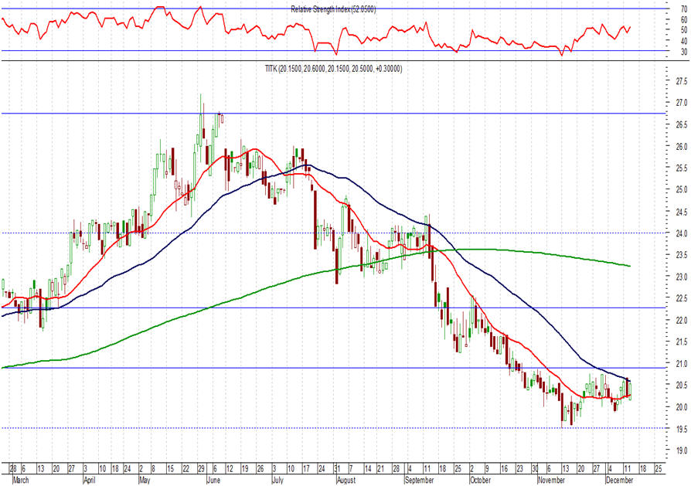691x486 pixels.
Task: Click the price axis label 23.5
Action: [x=681, y=255]
